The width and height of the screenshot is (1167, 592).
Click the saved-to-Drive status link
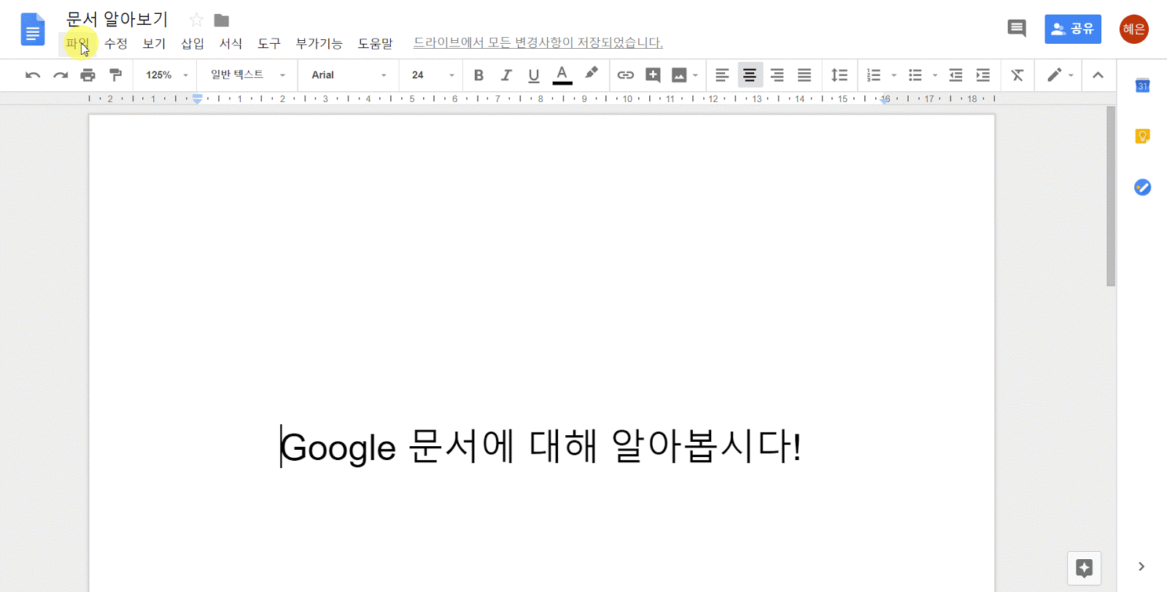pyautogui.click(x=538, y=43)
